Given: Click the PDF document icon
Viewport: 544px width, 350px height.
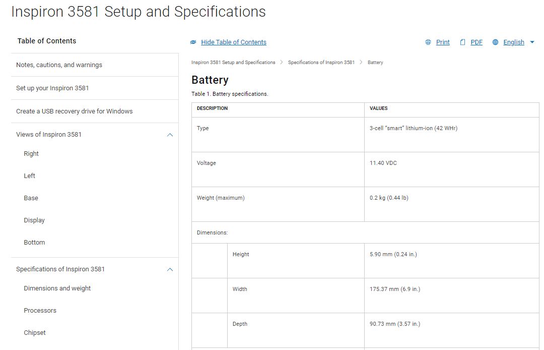Looking at the screenshot, I should tap(462, 42).
